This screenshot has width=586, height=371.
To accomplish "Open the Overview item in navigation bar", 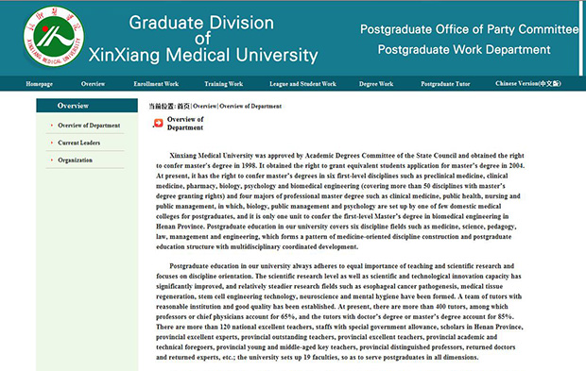I will (x=93, y=84).
